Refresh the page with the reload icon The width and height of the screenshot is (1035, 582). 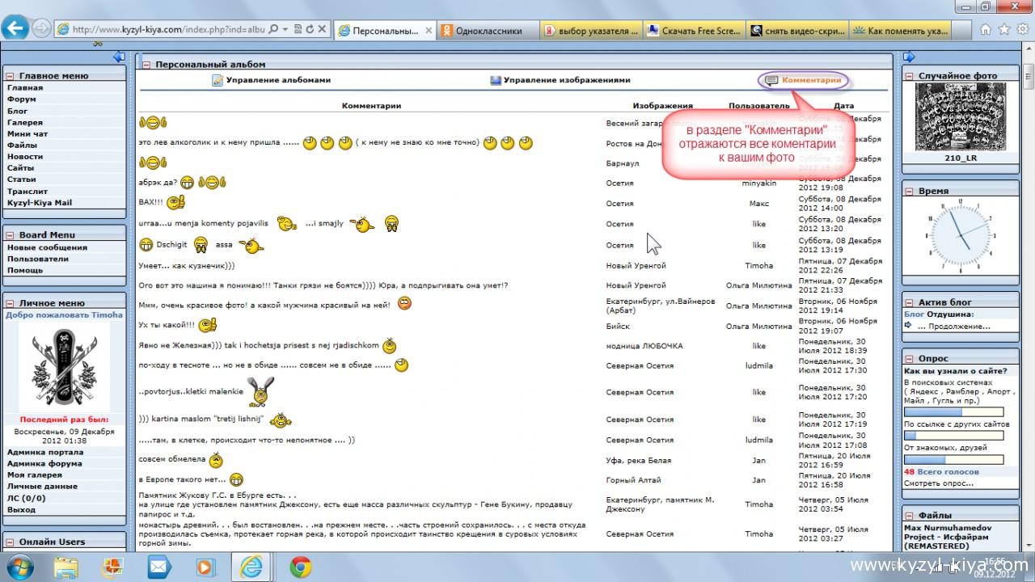click(310, 29)
